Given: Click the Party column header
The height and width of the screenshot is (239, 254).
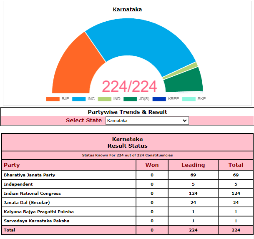Looking at the screenshot, I should [12, 165].
